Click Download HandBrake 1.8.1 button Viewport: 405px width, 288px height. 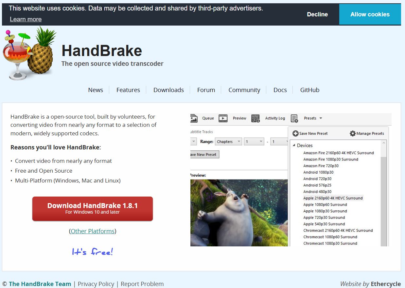click(93, 209)
